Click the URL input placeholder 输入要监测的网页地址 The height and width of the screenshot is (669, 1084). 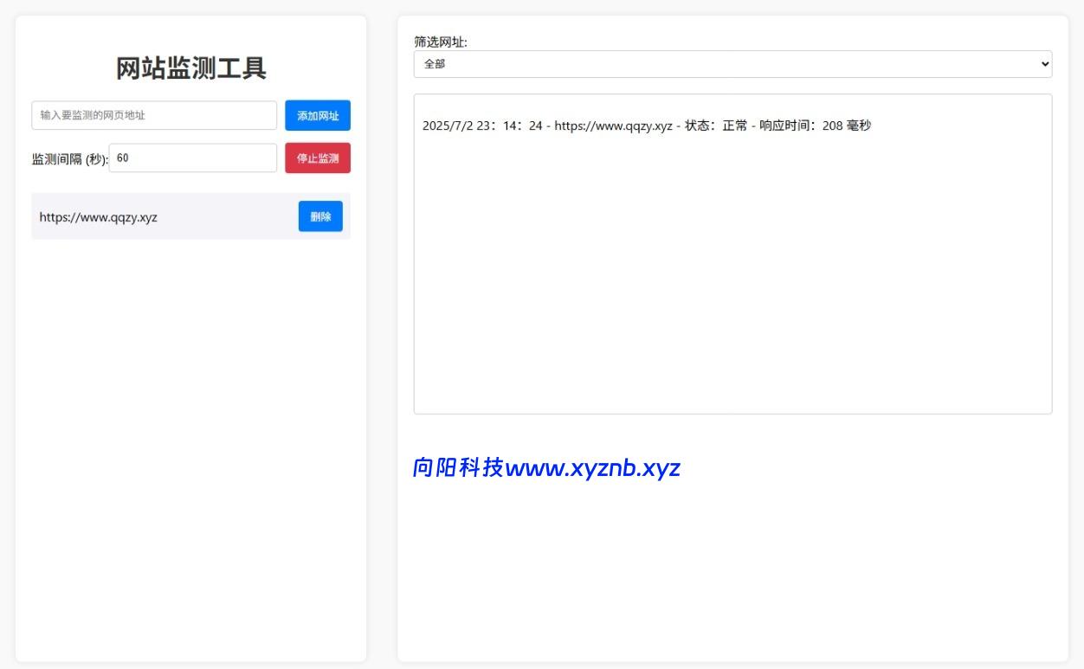point(153,115)
